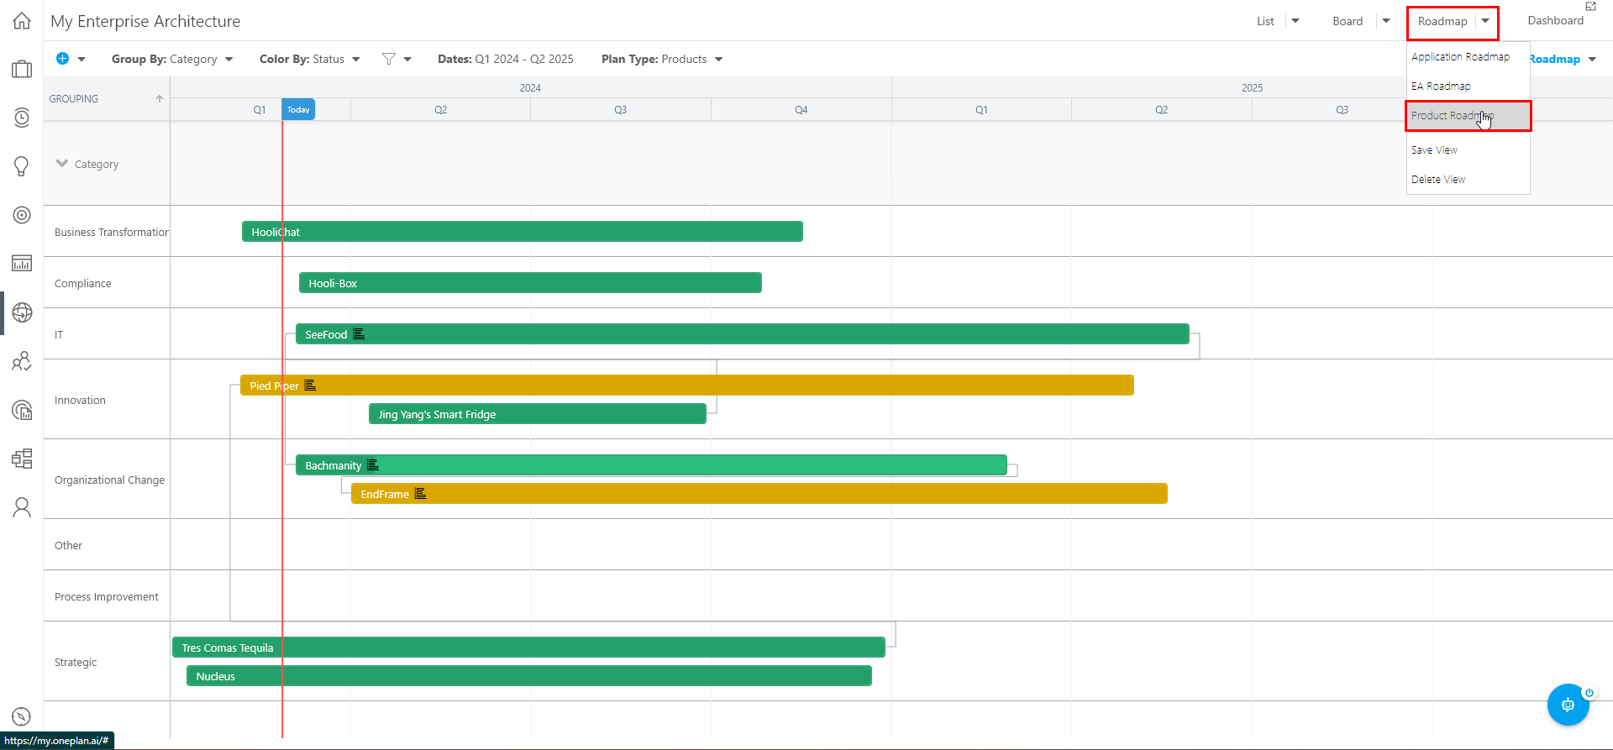Open the lightbulb ideas sidebar icon
Viewport: 1613px width, 750px height.
click(22, 166)
